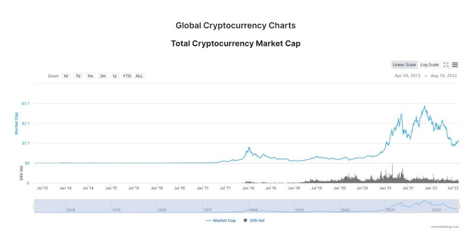468x246 pixels.
Task: Select the 1m zoom button
Action: click(90, 76)
